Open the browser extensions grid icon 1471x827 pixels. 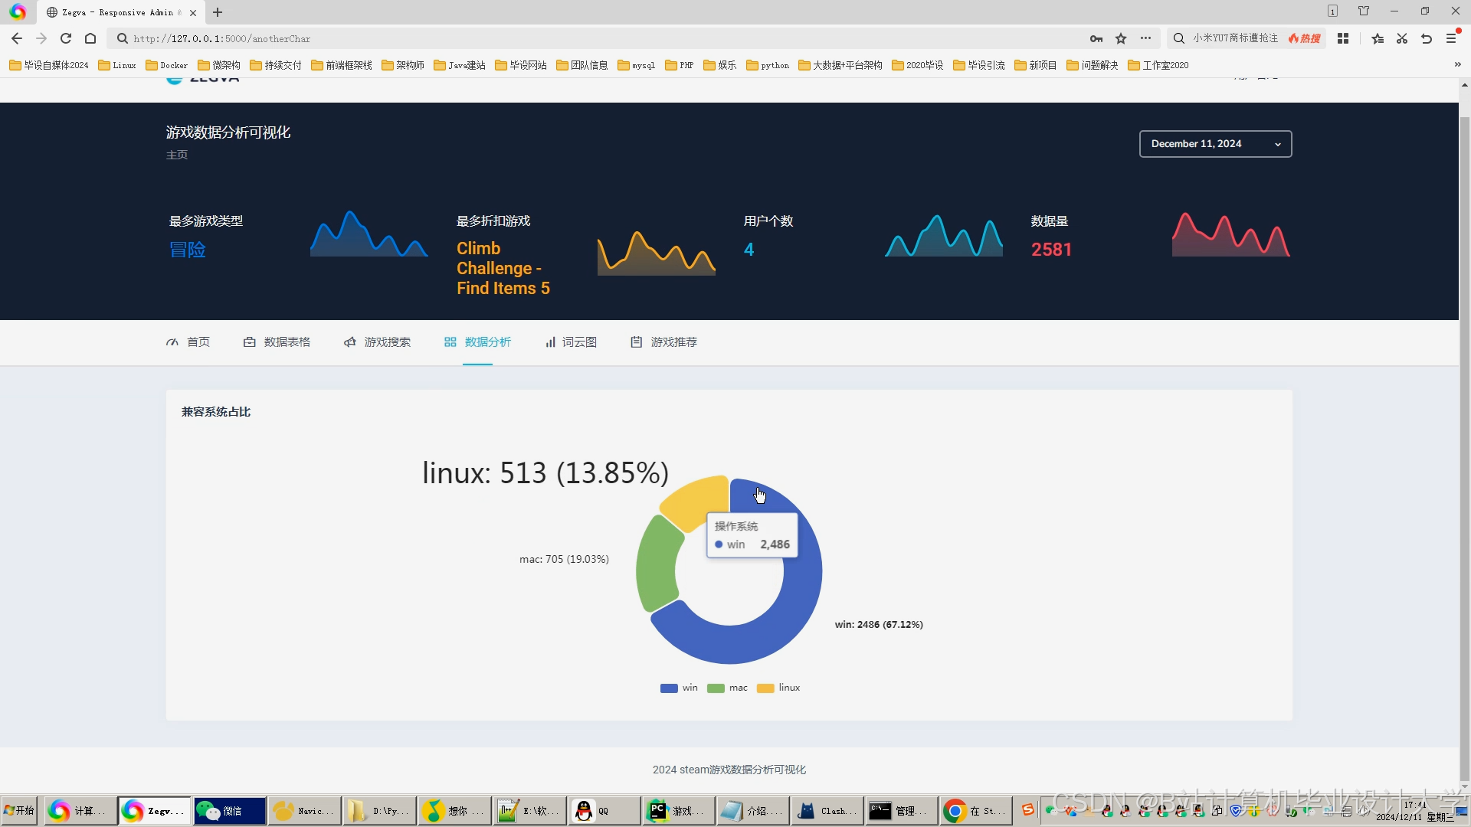coord(1343,38)
